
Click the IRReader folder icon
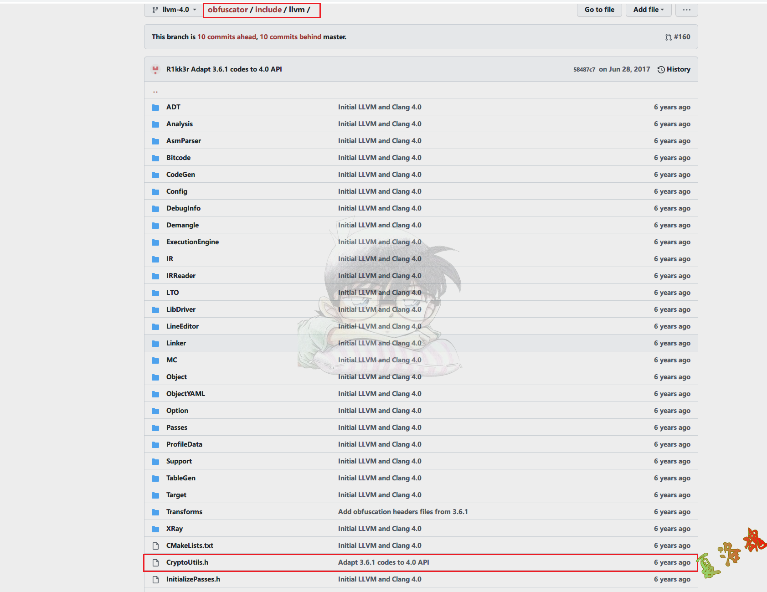pyautogui.click(x=155, y=276)
